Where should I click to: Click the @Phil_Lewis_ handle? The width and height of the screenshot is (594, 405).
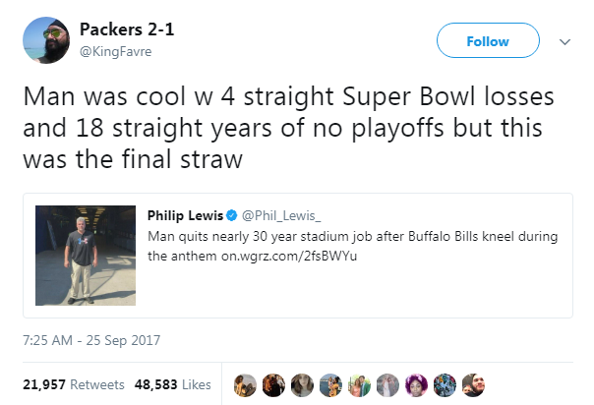pos(281,215)
